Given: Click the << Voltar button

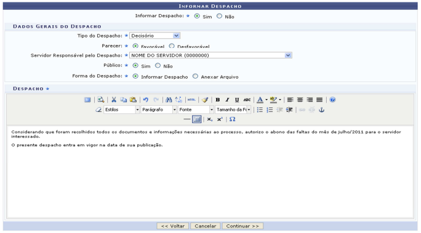Looking at the screenshot, I should tap(172, 226).
